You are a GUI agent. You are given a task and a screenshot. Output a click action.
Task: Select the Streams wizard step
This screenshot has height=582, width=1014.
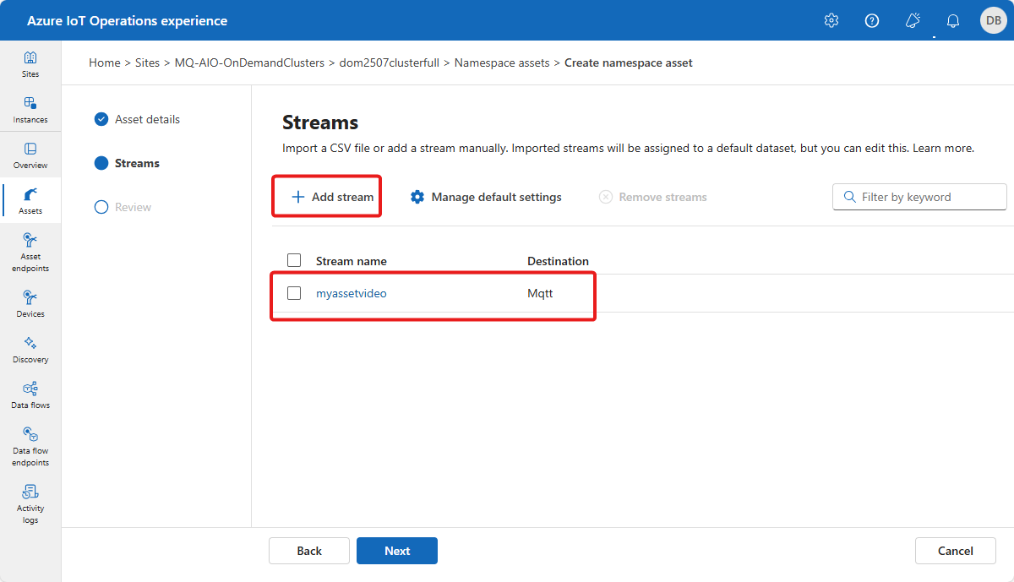pos(127,163)
